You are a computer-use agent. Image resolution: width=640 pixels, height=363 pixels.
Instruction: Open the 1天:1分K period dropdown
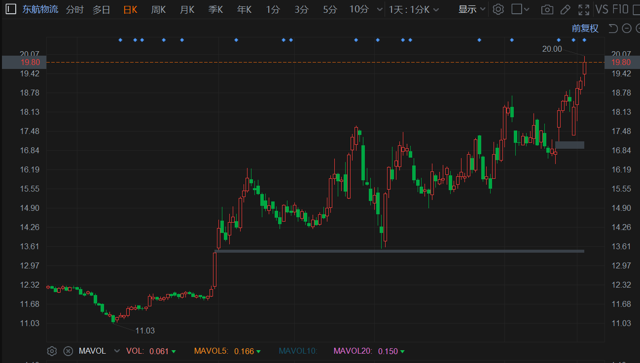413,9
